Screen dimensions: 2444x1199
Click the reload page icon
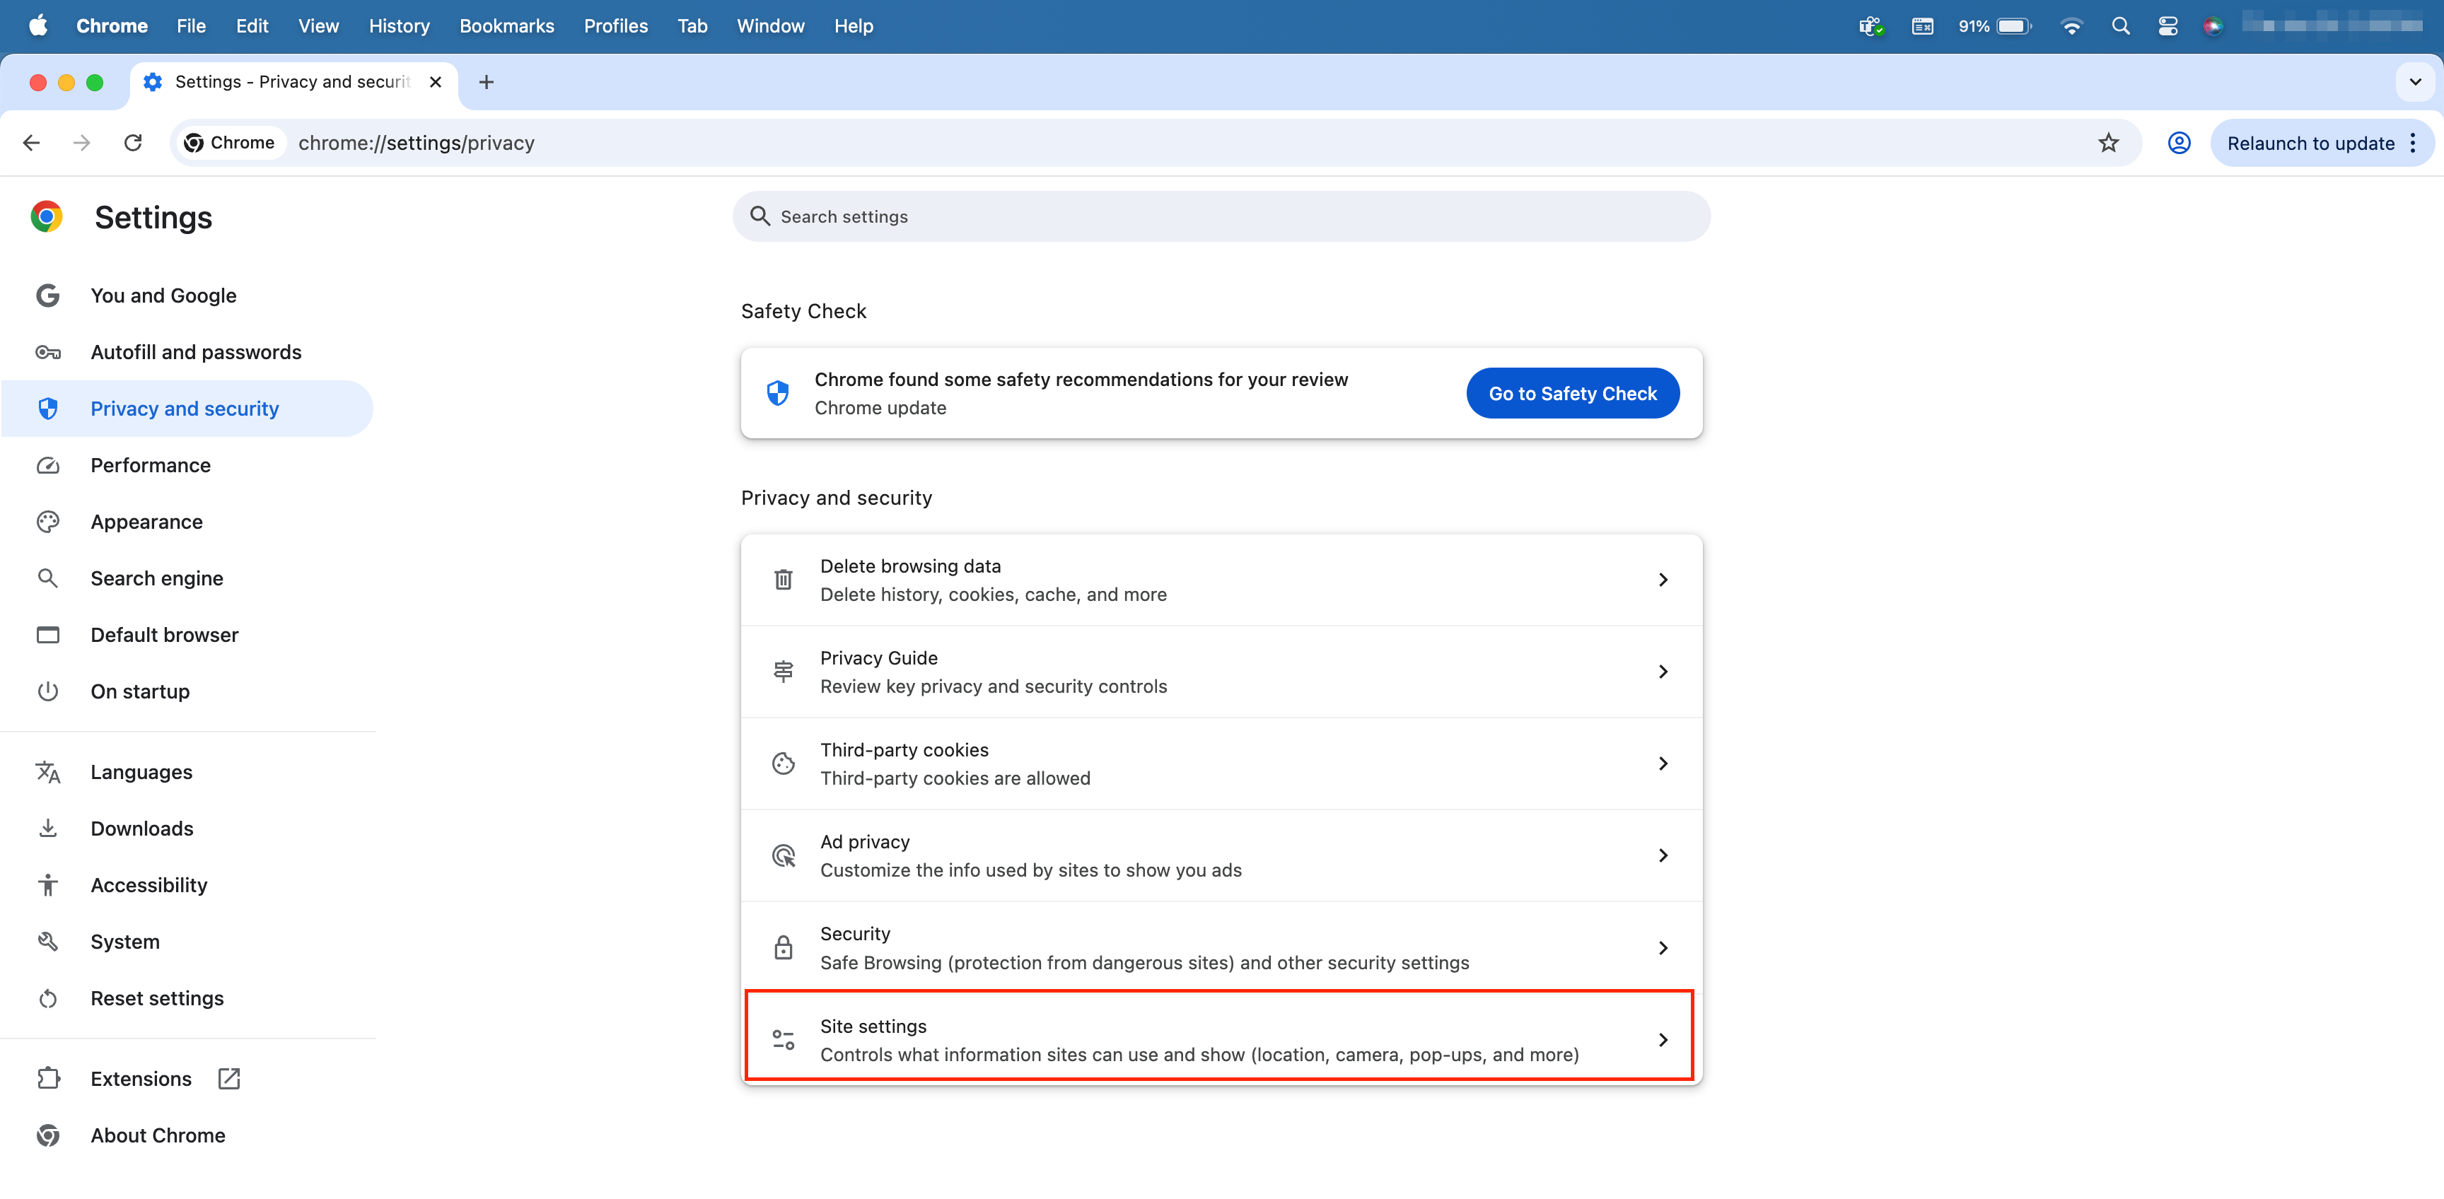[133, 144]
